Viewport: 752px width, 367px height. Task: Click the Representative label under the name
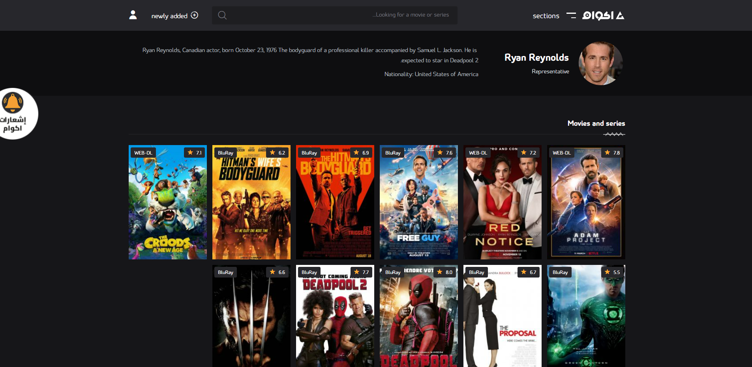[x=550, y=71]
